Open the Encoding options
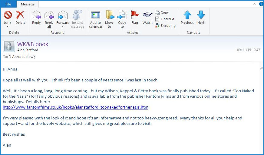The image size is (264, 155). 165,26
